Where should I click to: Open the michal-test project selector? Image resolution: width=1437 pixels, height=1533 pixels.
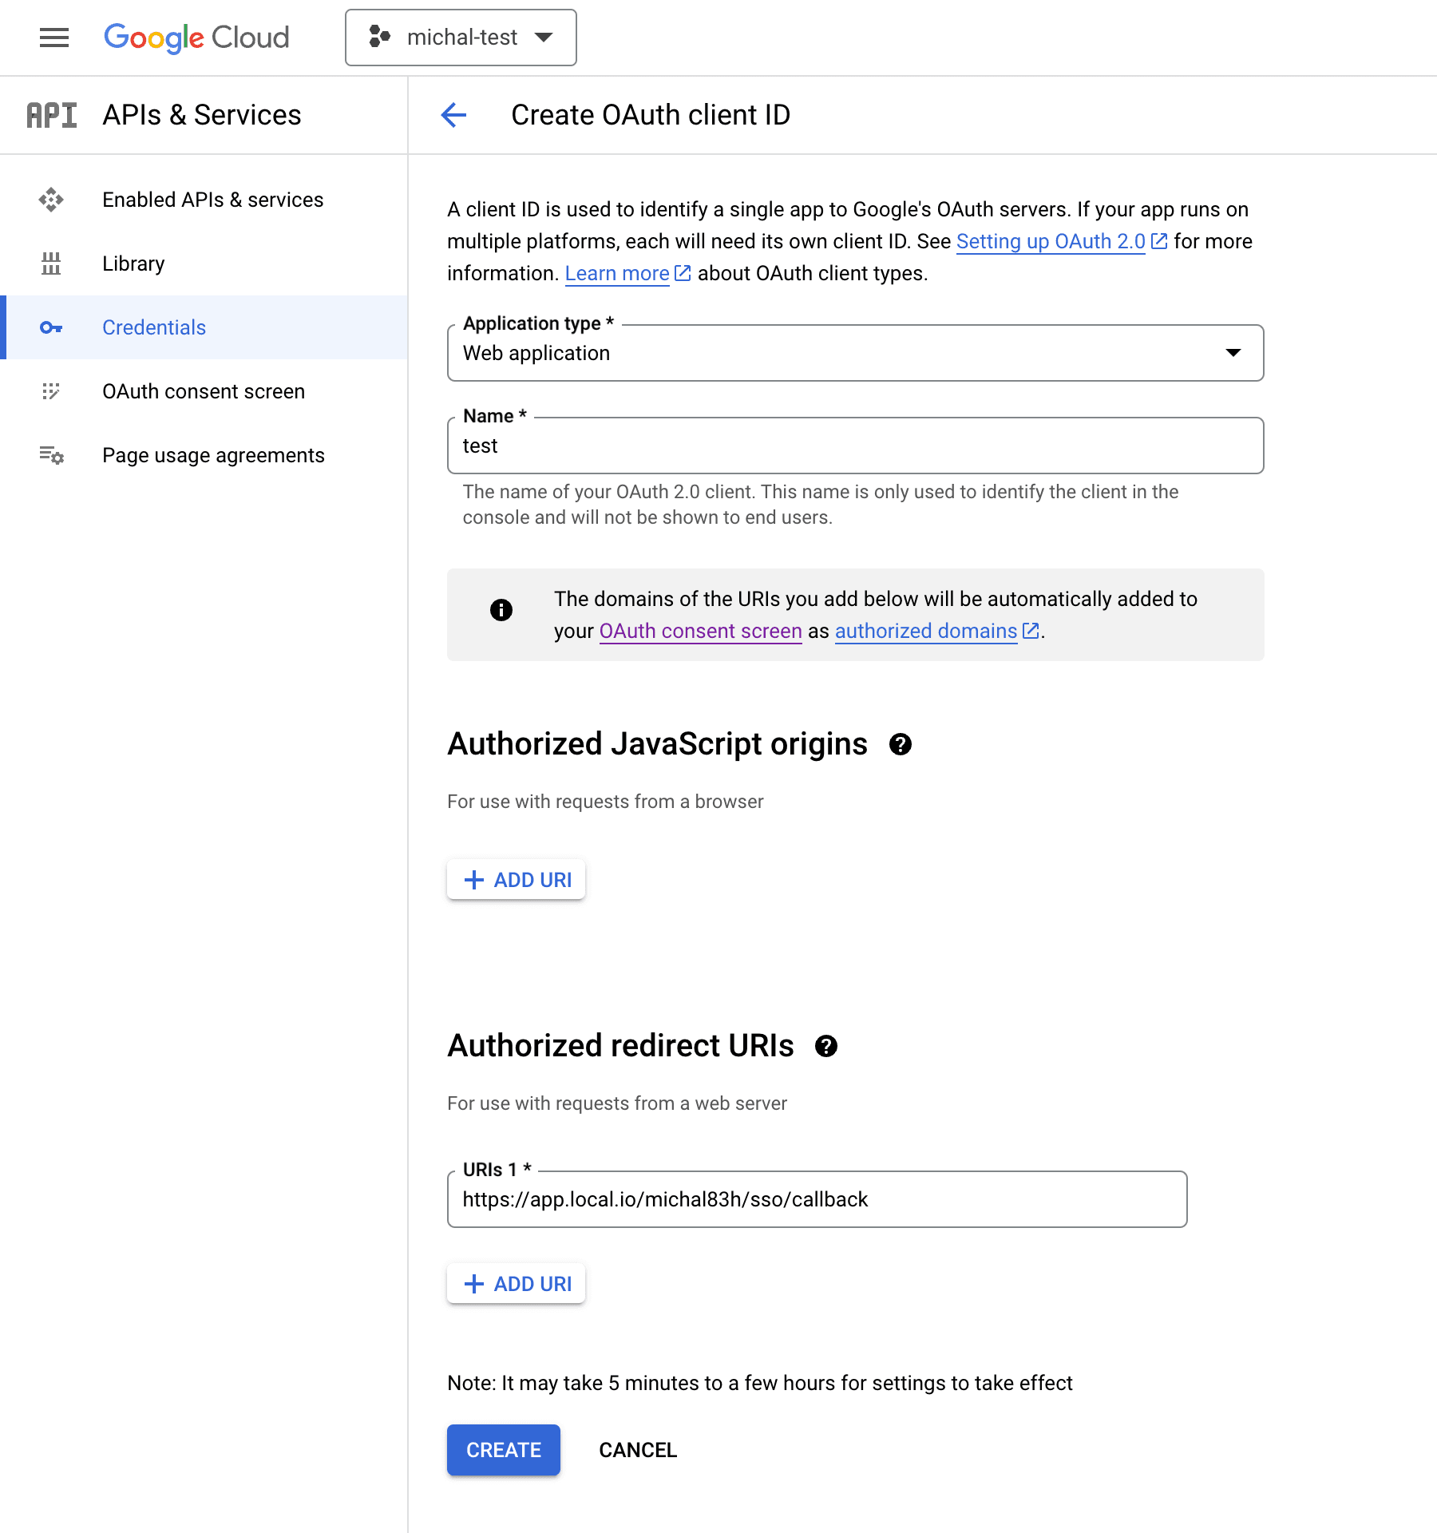(x=461, y=38)
